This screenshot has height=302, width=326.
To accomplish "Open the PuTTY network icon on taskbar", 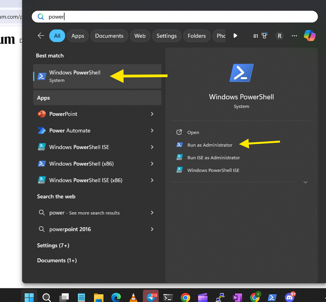I will coord(220,298).
